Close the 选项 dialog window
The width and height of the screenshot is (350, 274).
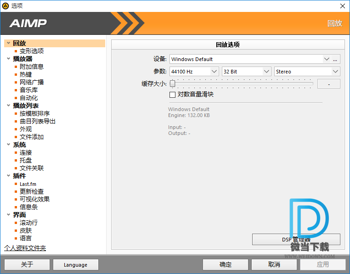pyautogui.click(x=343, y=6)
